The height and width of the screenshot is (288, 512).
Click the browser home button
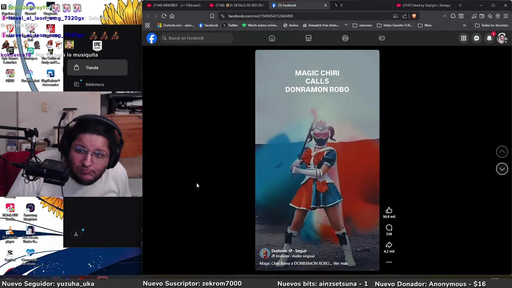coord(172,16)
